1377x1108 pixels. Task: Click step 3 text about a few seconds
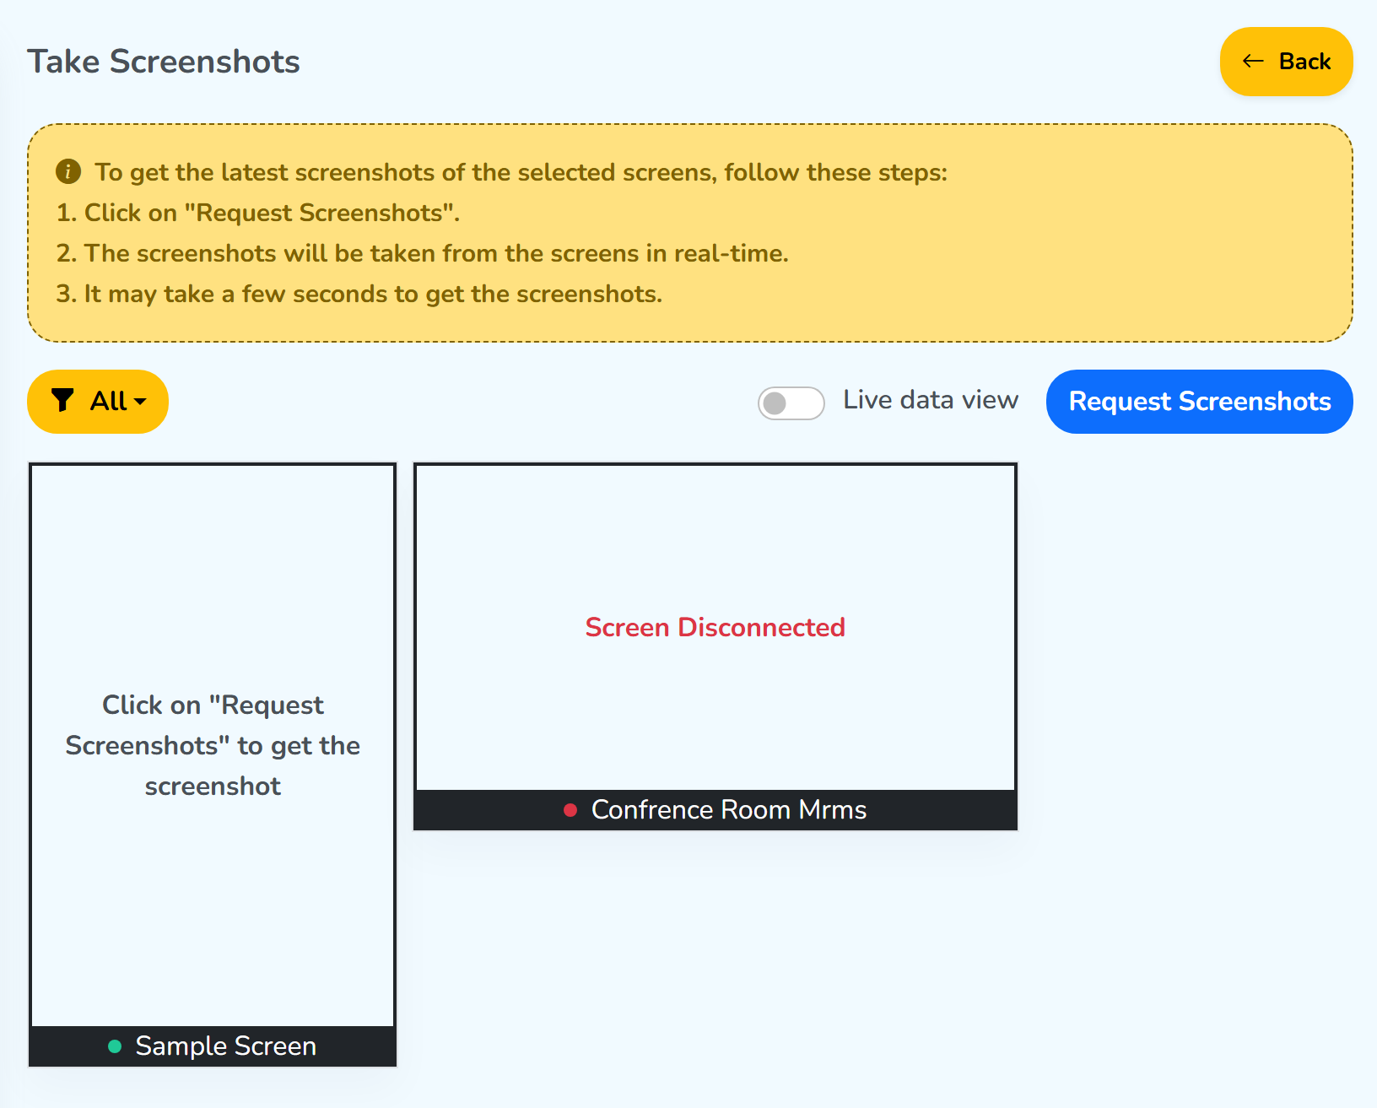coord(359,294)
